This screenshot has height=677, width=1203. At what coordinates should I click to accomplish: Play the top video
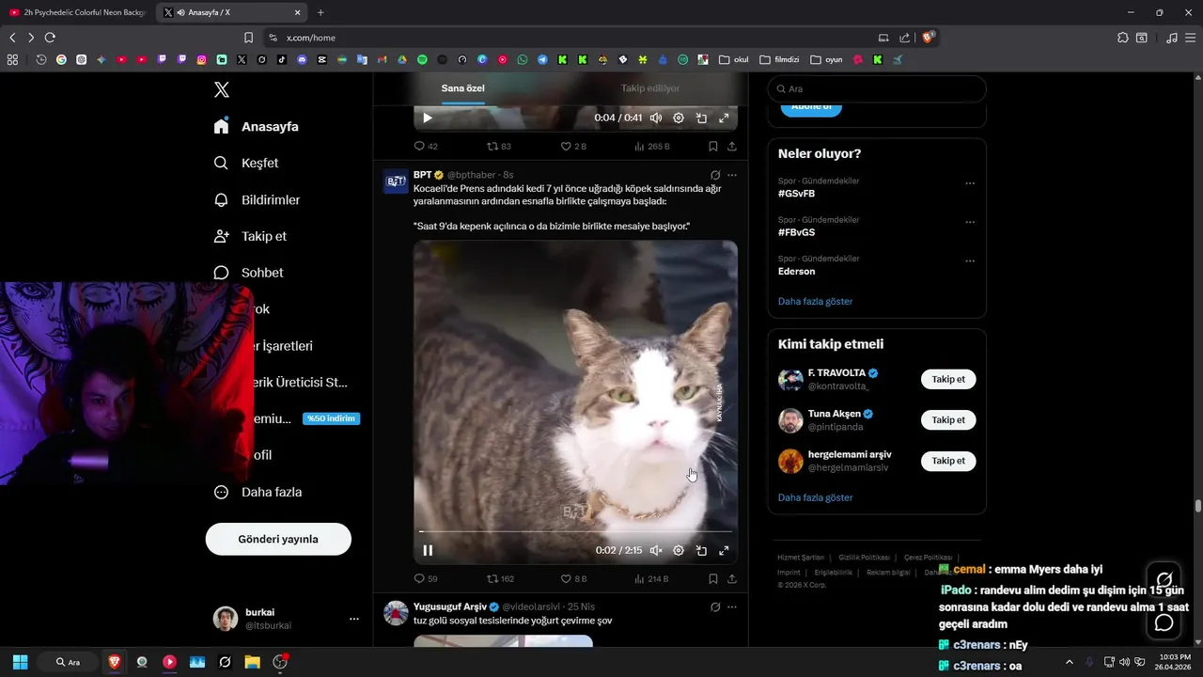coord(428,118)
